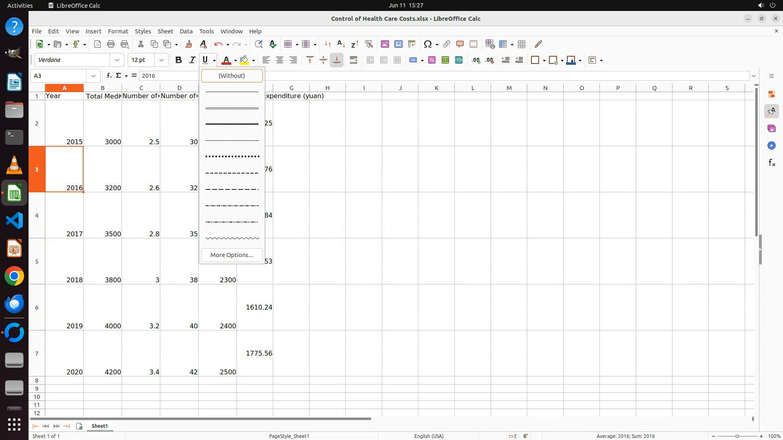The image size is (783, 440).
Task: Insert special character omega icon
Action: point(427,44)
